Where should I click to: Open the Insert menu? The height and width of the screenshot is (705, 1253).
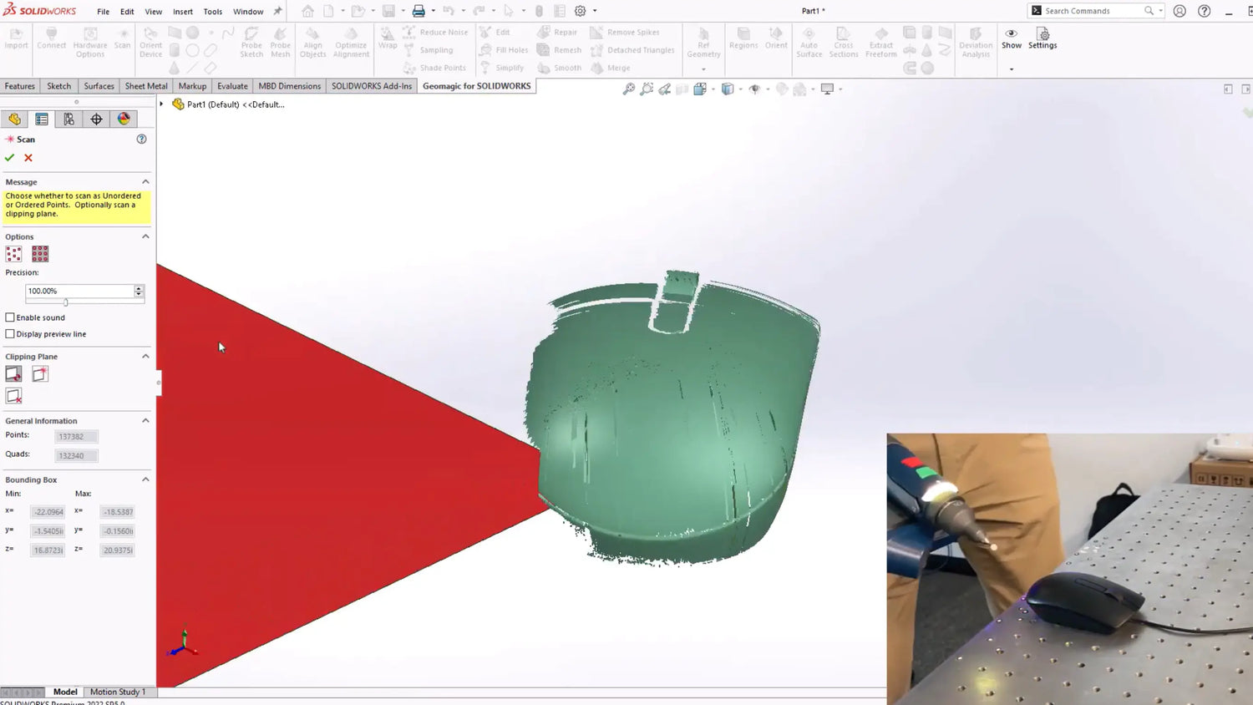point(182,12)
